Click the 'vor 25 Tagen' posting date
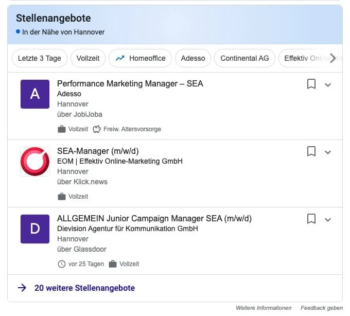This screenshot has height=316, width=350. [x=86, y=264]
